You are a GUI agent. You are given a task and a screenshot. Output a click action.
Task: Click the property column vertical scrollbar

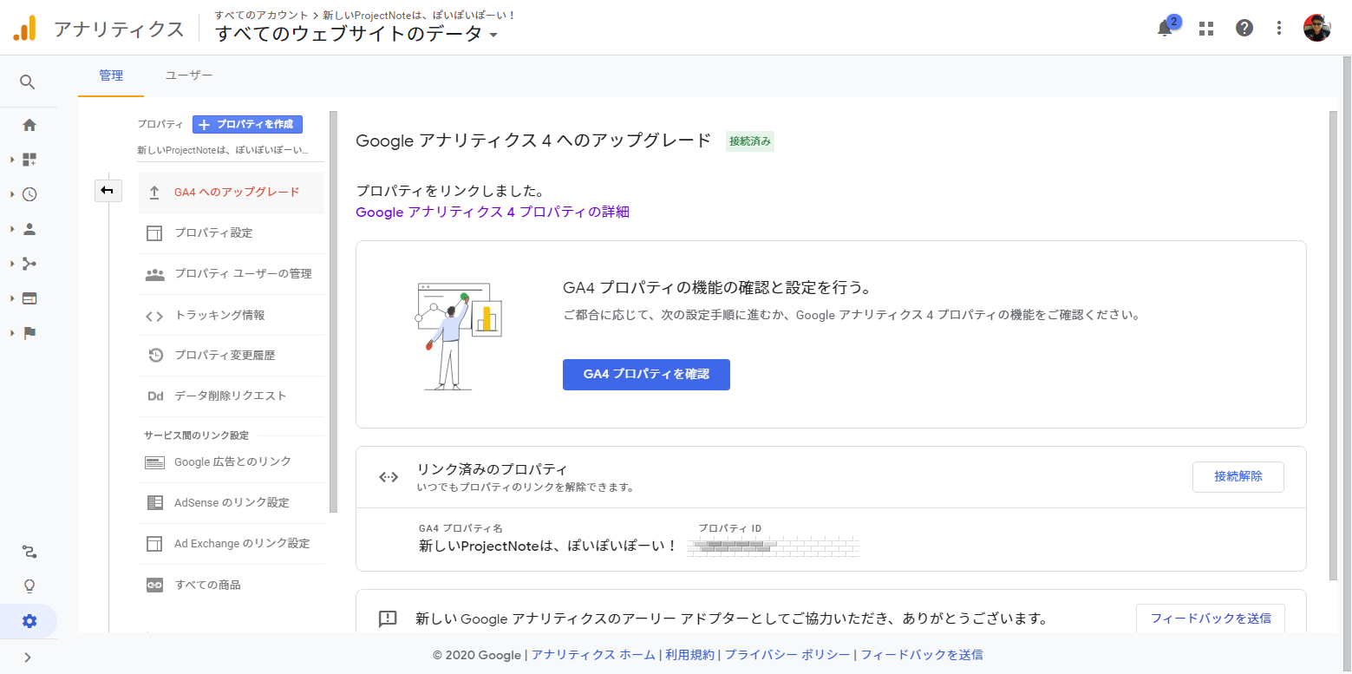pos(333,312)
